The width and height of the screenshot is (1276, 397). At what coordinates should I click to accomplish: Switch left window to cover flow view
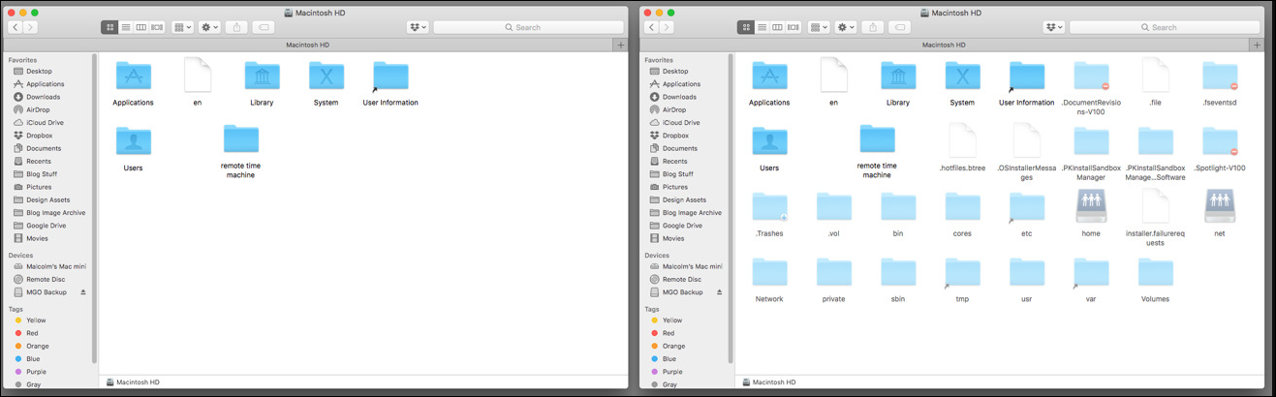(x=157, y=27)
